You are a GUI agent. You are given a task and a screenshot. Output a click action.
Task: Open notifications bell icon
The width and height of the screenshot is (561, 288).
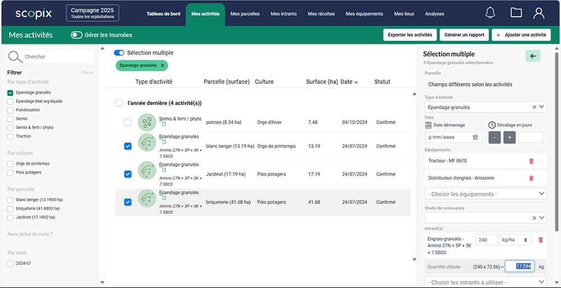490,13
